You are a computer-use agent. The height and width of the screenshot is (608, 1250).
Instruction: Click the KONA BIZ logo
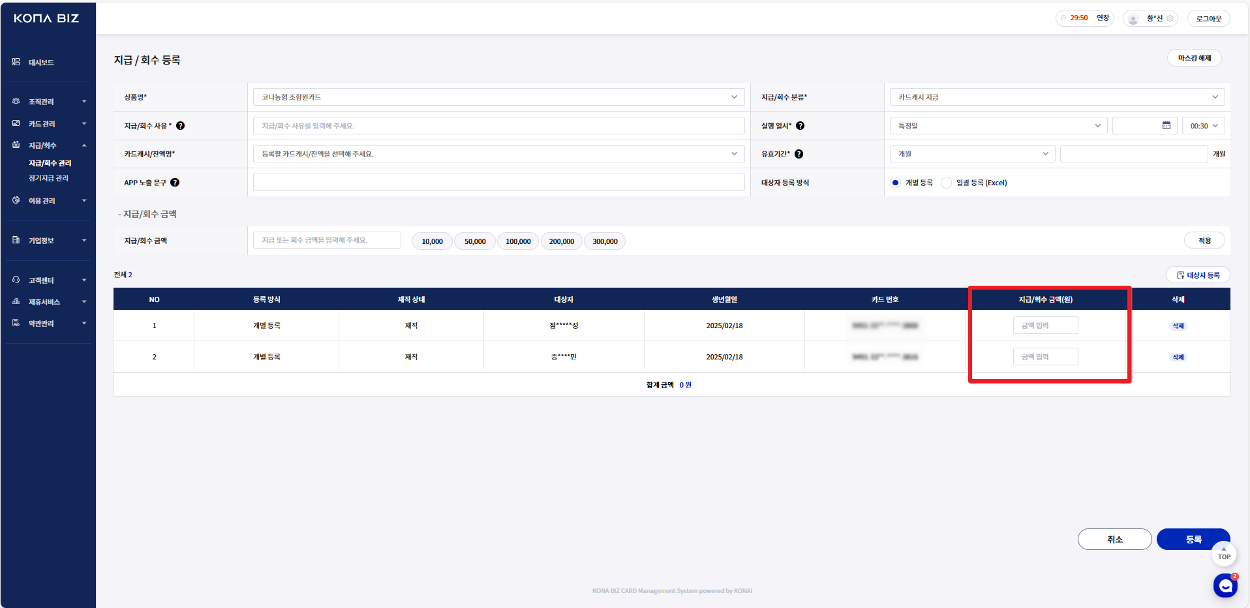46,18
